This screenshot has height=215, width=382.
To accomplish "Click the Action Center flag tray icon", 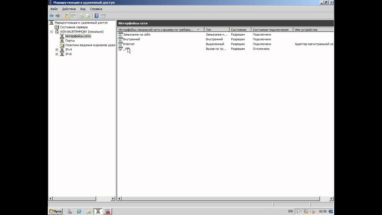I will click(x=300, y=211).
